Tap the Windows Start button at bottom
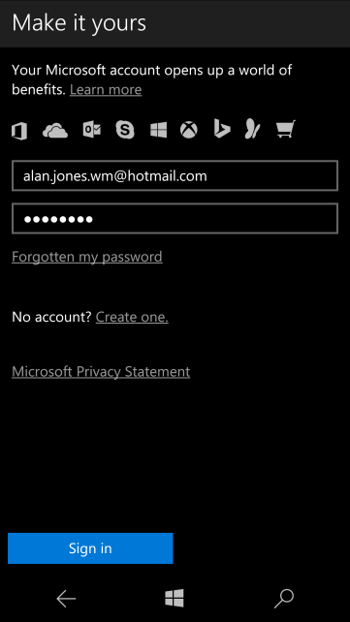Viewport: 350px width, 622px height. point(175,598)
